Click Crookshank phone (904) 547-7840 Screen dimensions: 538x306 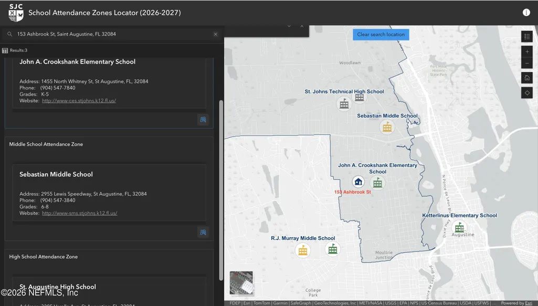(58, 88)
